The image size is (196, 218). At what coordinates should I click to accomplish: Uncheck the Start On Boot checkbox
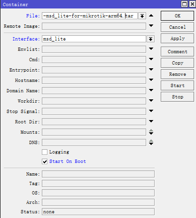point(45,161)
